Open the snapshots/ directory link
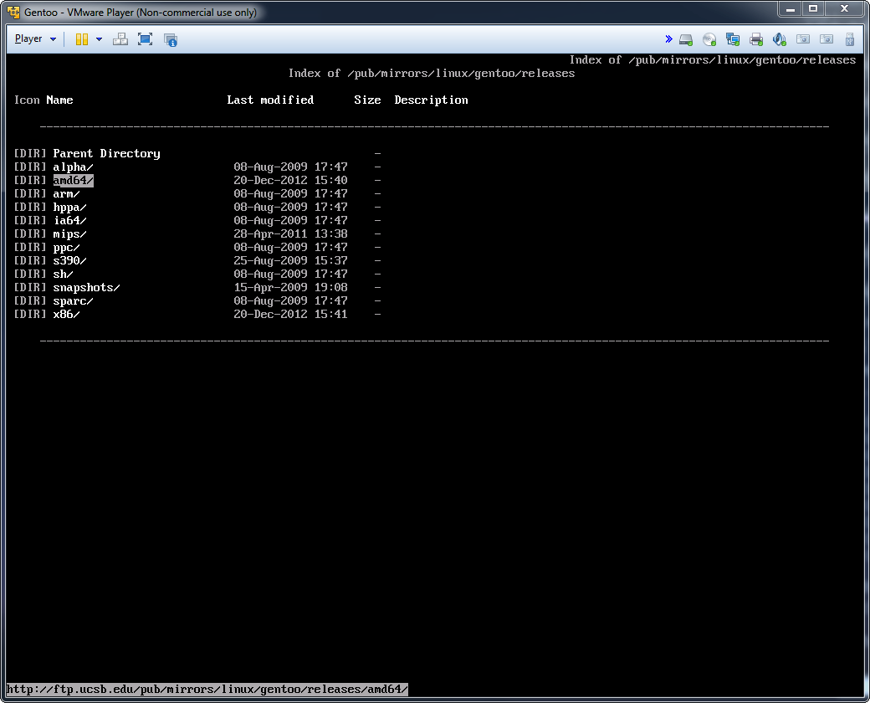This screenshot has width=870, height=703. [x=86, y=288]
